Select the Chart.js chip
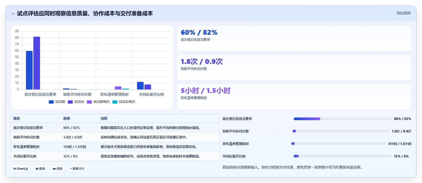This screenshot has width=422, height=183. click(21, 169)
